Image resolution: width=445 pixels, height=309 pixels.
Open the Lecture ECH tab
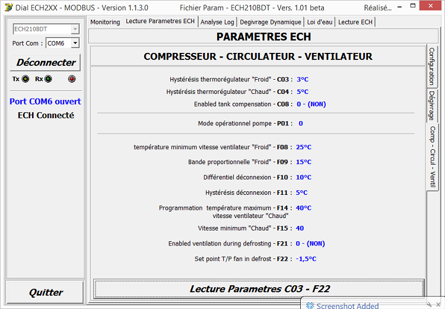pyautogui.click(x=355, y=22)
